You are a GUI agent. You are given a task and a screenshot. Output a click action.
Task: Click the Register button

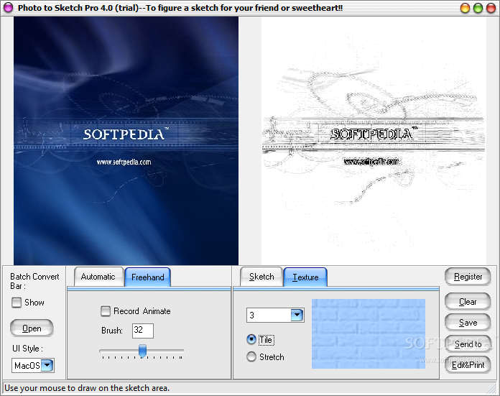468,277
